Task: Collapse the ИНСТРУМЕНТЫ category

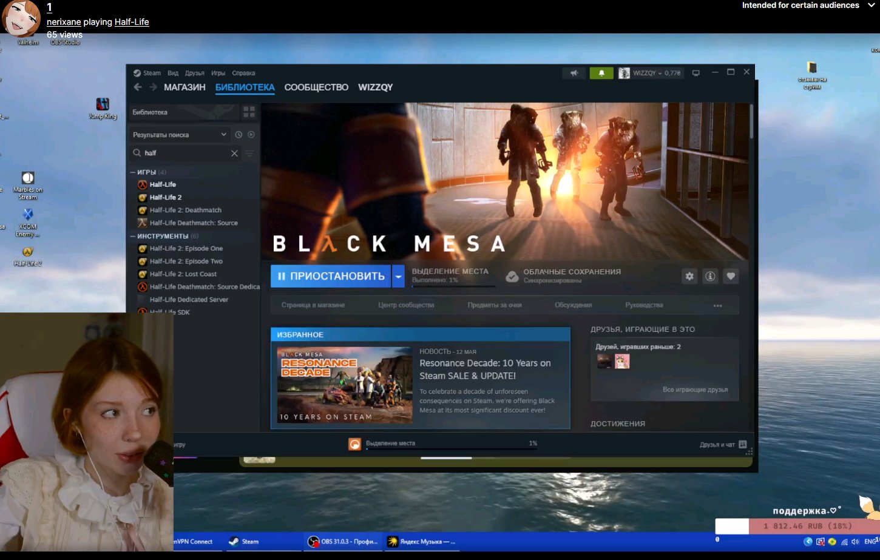Action: 133,236
